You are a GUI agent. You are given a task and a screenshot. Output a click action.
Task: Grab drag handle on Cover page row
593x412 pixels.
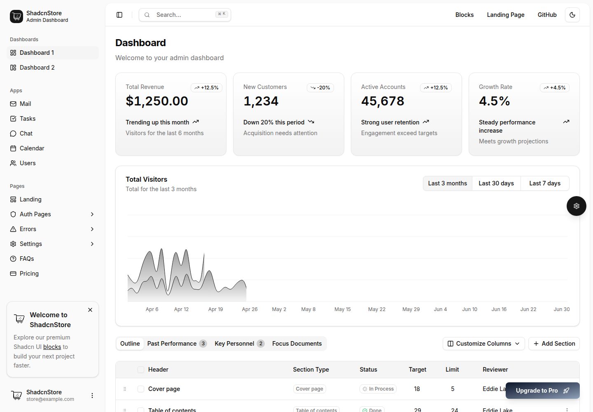(x=125, y=389)
